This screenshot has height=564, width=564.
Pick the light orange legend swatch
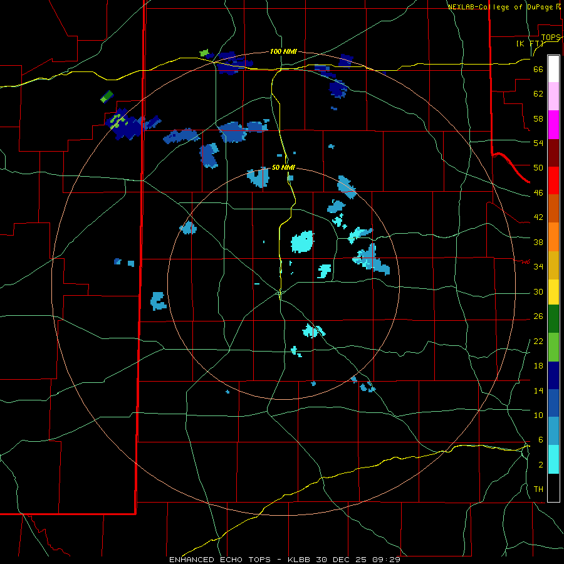point(553,237)
